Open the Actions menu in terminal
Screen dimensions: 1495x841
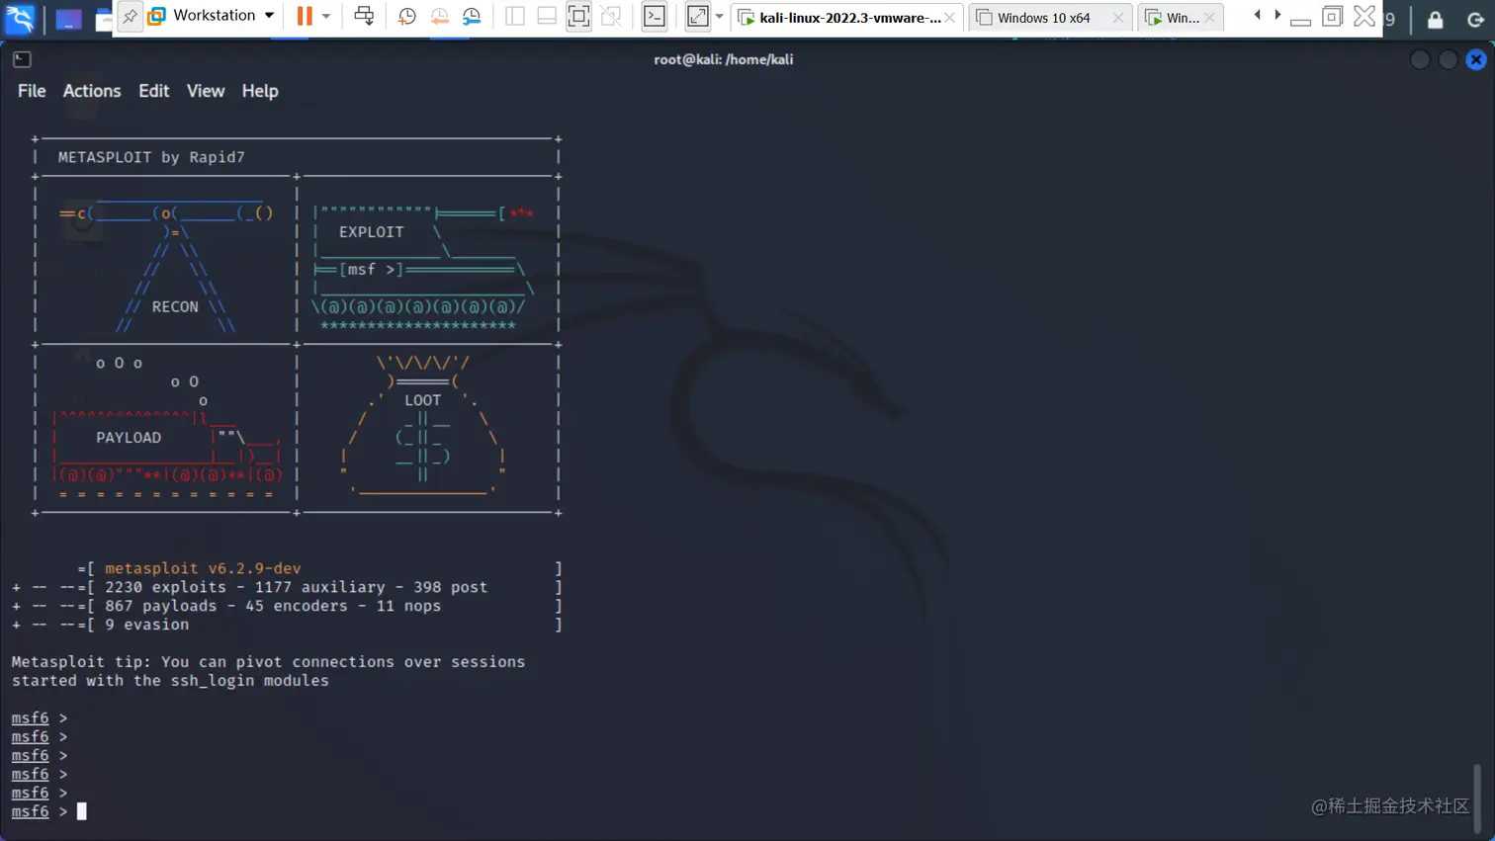92,91
